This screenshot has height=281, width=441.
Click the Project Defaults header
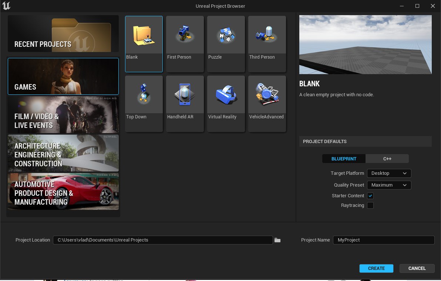coord(366,141)
